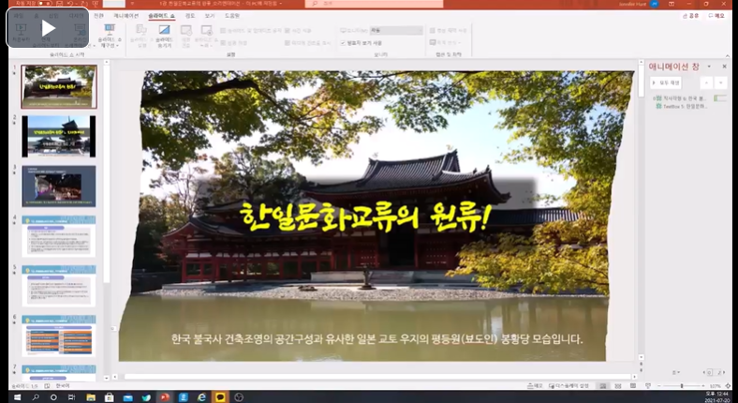Select first animation entry 직사각형 6
Screen dimensions: 738x403
pos(681,98)
